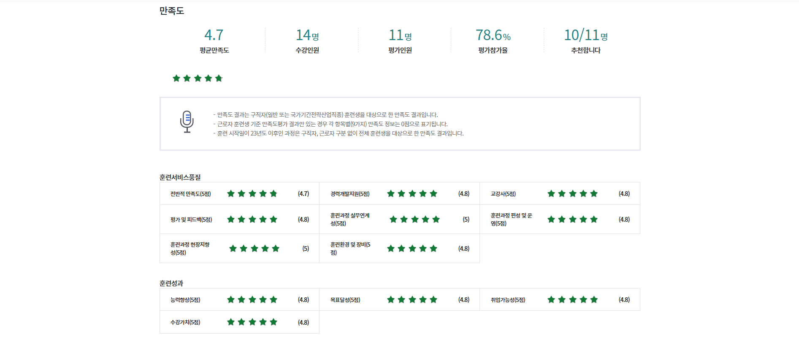799x337 pixels.
Task: Click the 훈련과정 현장지향성(5점) label
Action: [190, 248]
